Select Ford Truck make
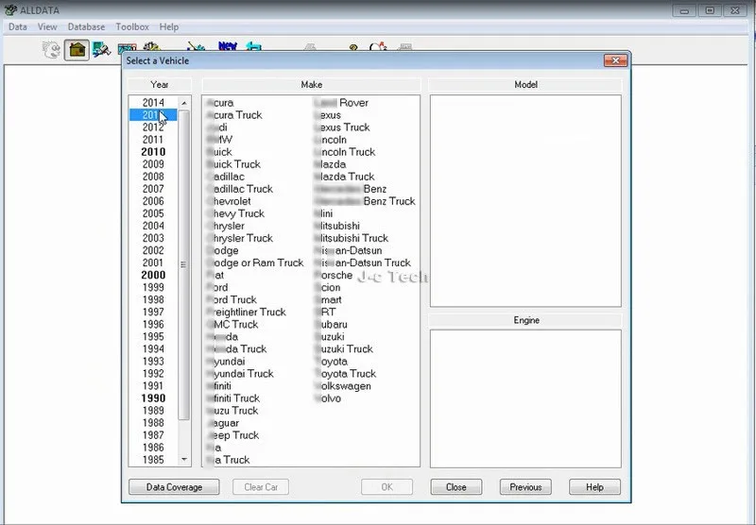 coord(232,299)
